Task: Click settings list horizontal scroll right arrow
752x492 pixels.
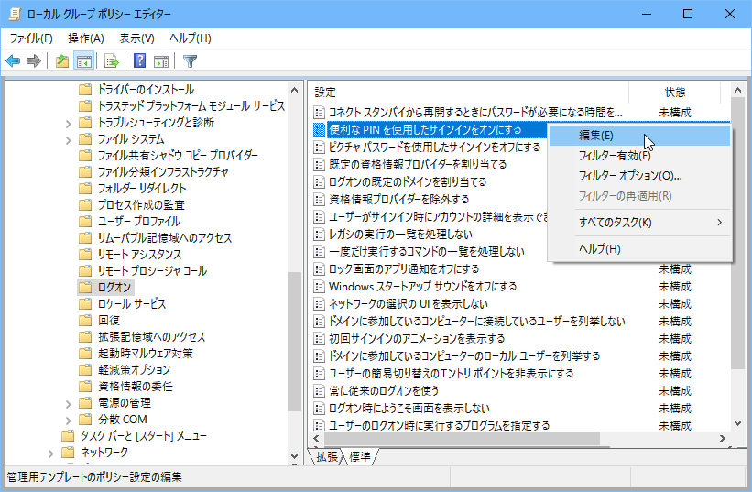Action: point(723,438)
